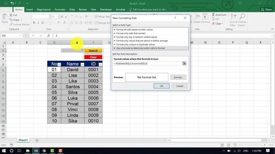This screenshot has height=154, width=275.
Task: Click the cell containing 0007
Action: pos(93,104)
